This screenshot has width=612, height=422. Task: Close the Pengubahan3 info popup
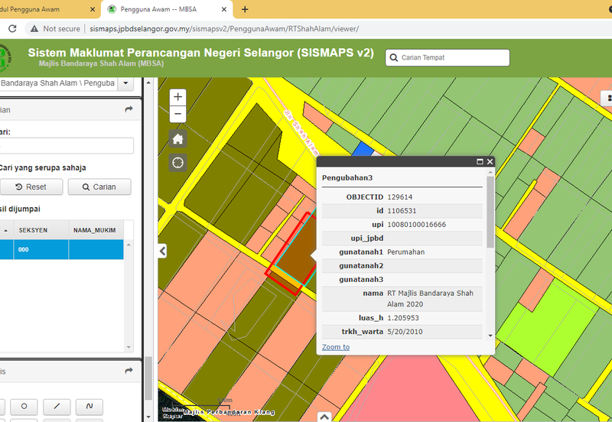click(x=490, y=162)
